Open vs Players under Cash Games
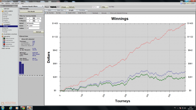Image resolution: width=196 pixels, height=110 pixels. [x=6, y=22]
